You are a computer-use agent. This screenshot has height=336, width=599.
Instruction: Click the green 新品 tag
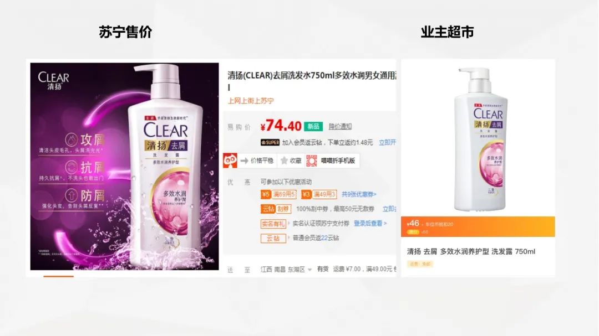pyautogui.click(x=313, y=126)
